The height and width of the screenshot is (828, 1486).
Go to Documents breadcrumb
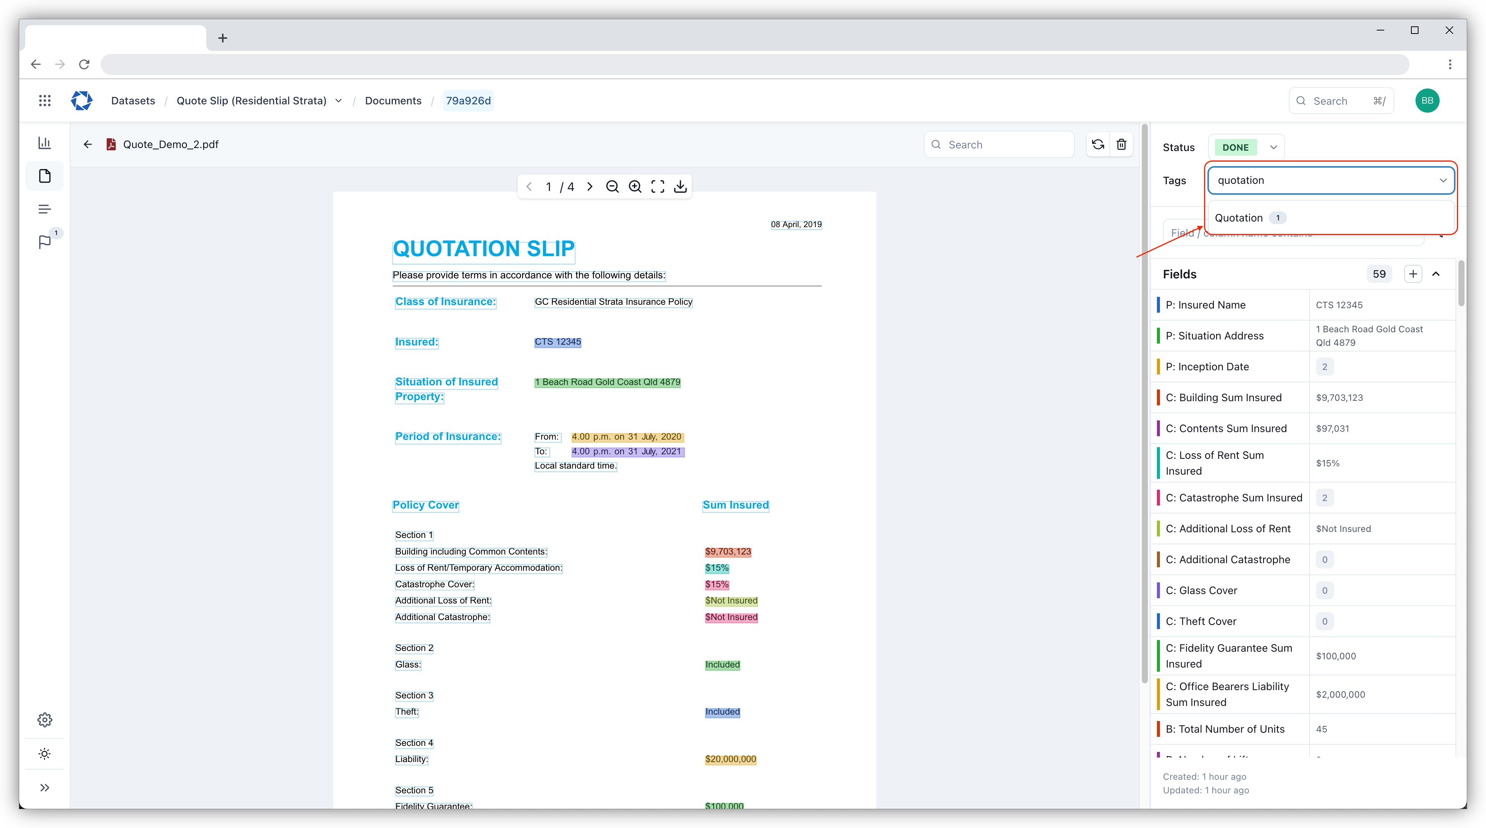(393, 101)
